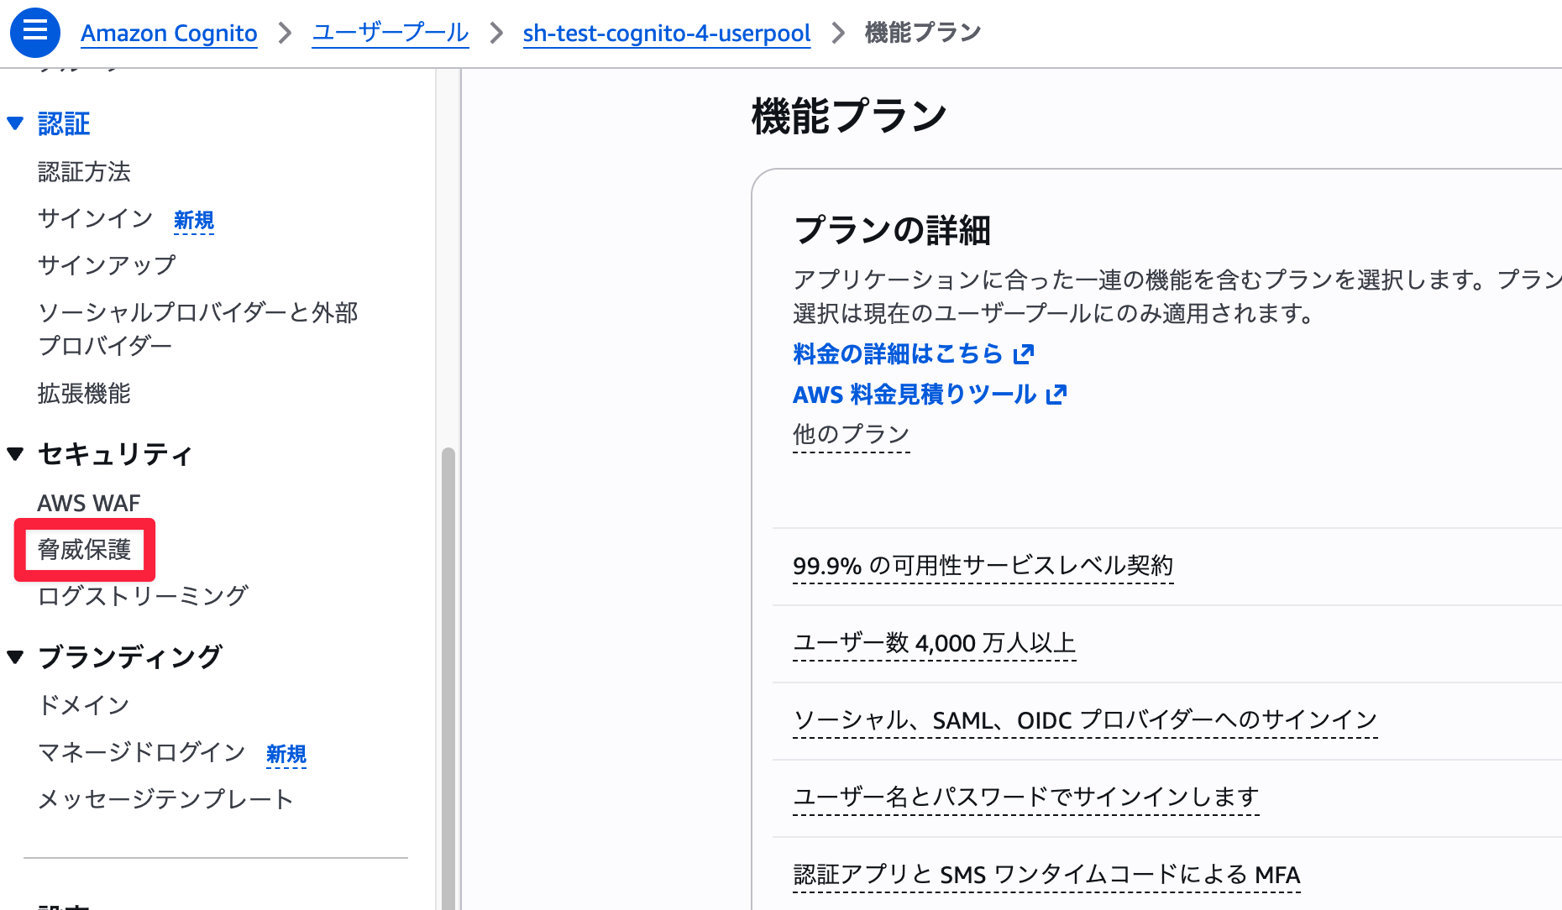The height and width of the screenshot is (910, 1562).
Task: Open サインイン in the sidebar
Action: pyautogui.click(x=95, y=219)
